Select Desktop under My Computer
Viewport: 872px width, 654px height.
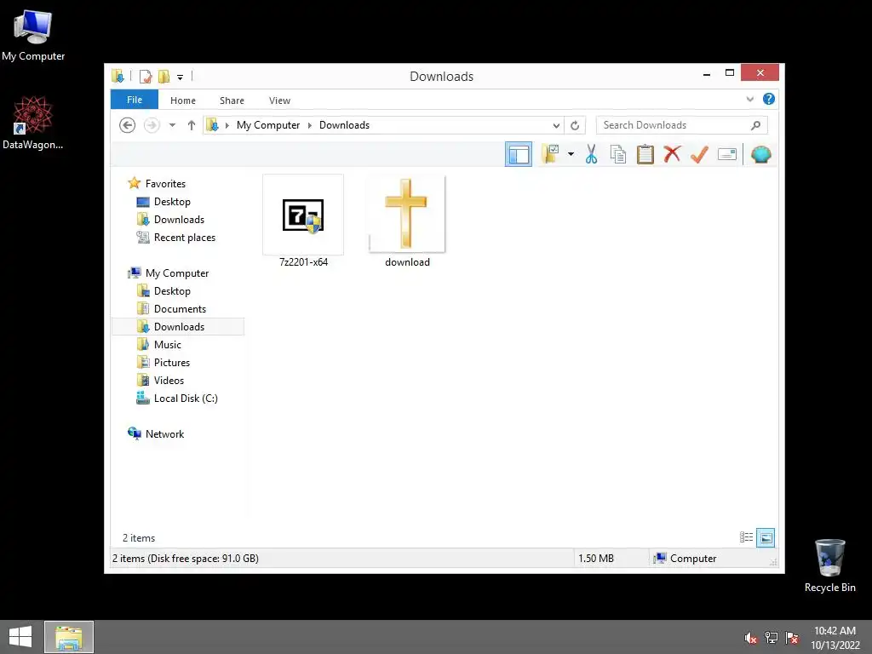click(x=172, y=291)
